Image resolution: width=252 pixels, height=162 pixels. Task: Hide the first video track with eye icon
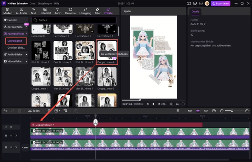[x=11, y=136]
